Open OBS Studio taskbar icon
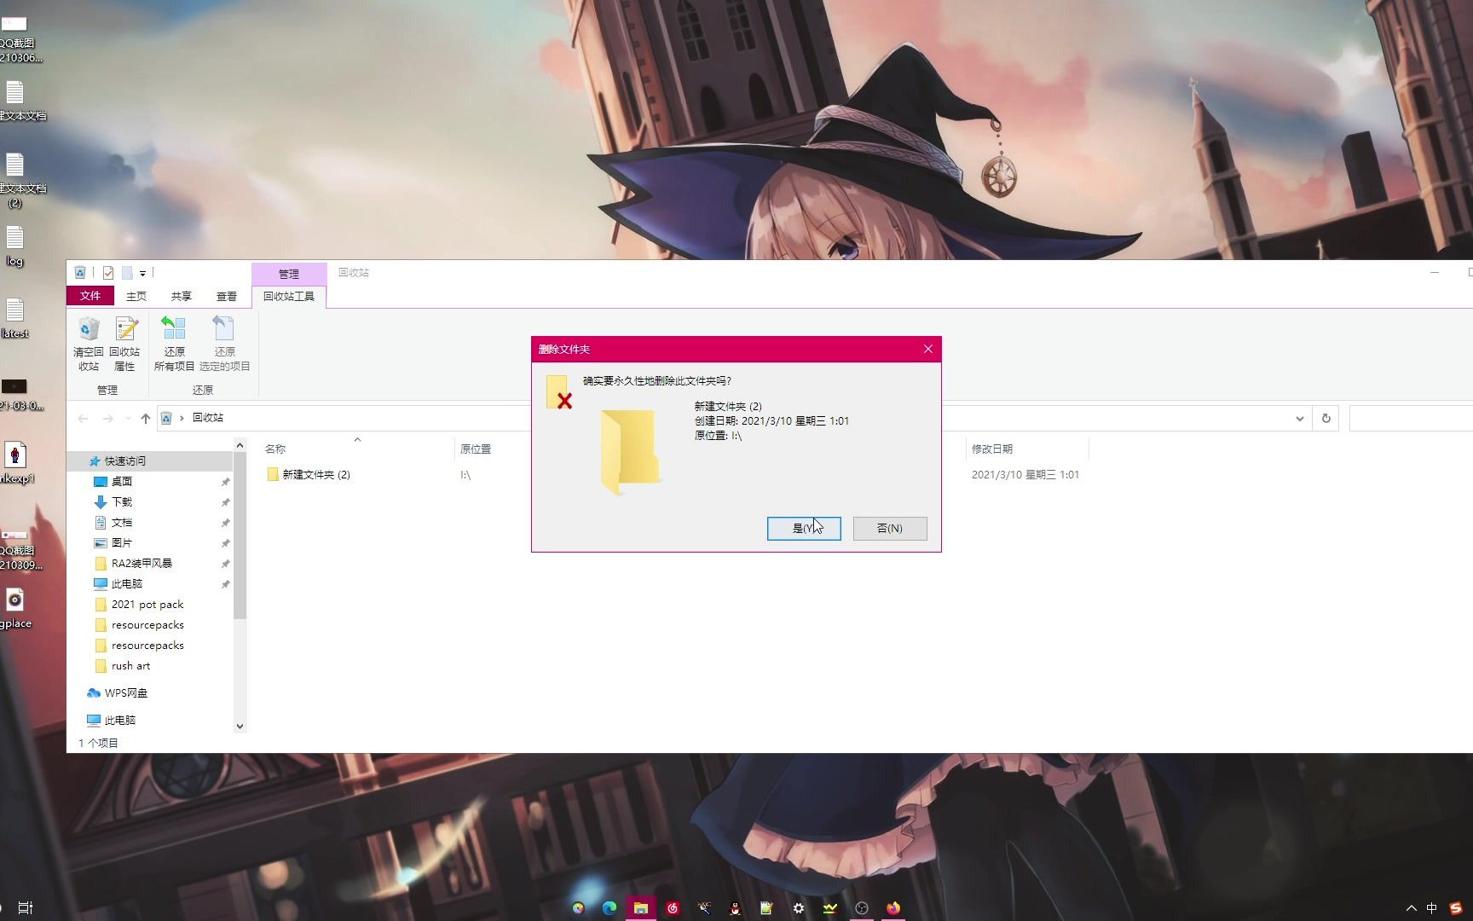 tap(862, 908)
